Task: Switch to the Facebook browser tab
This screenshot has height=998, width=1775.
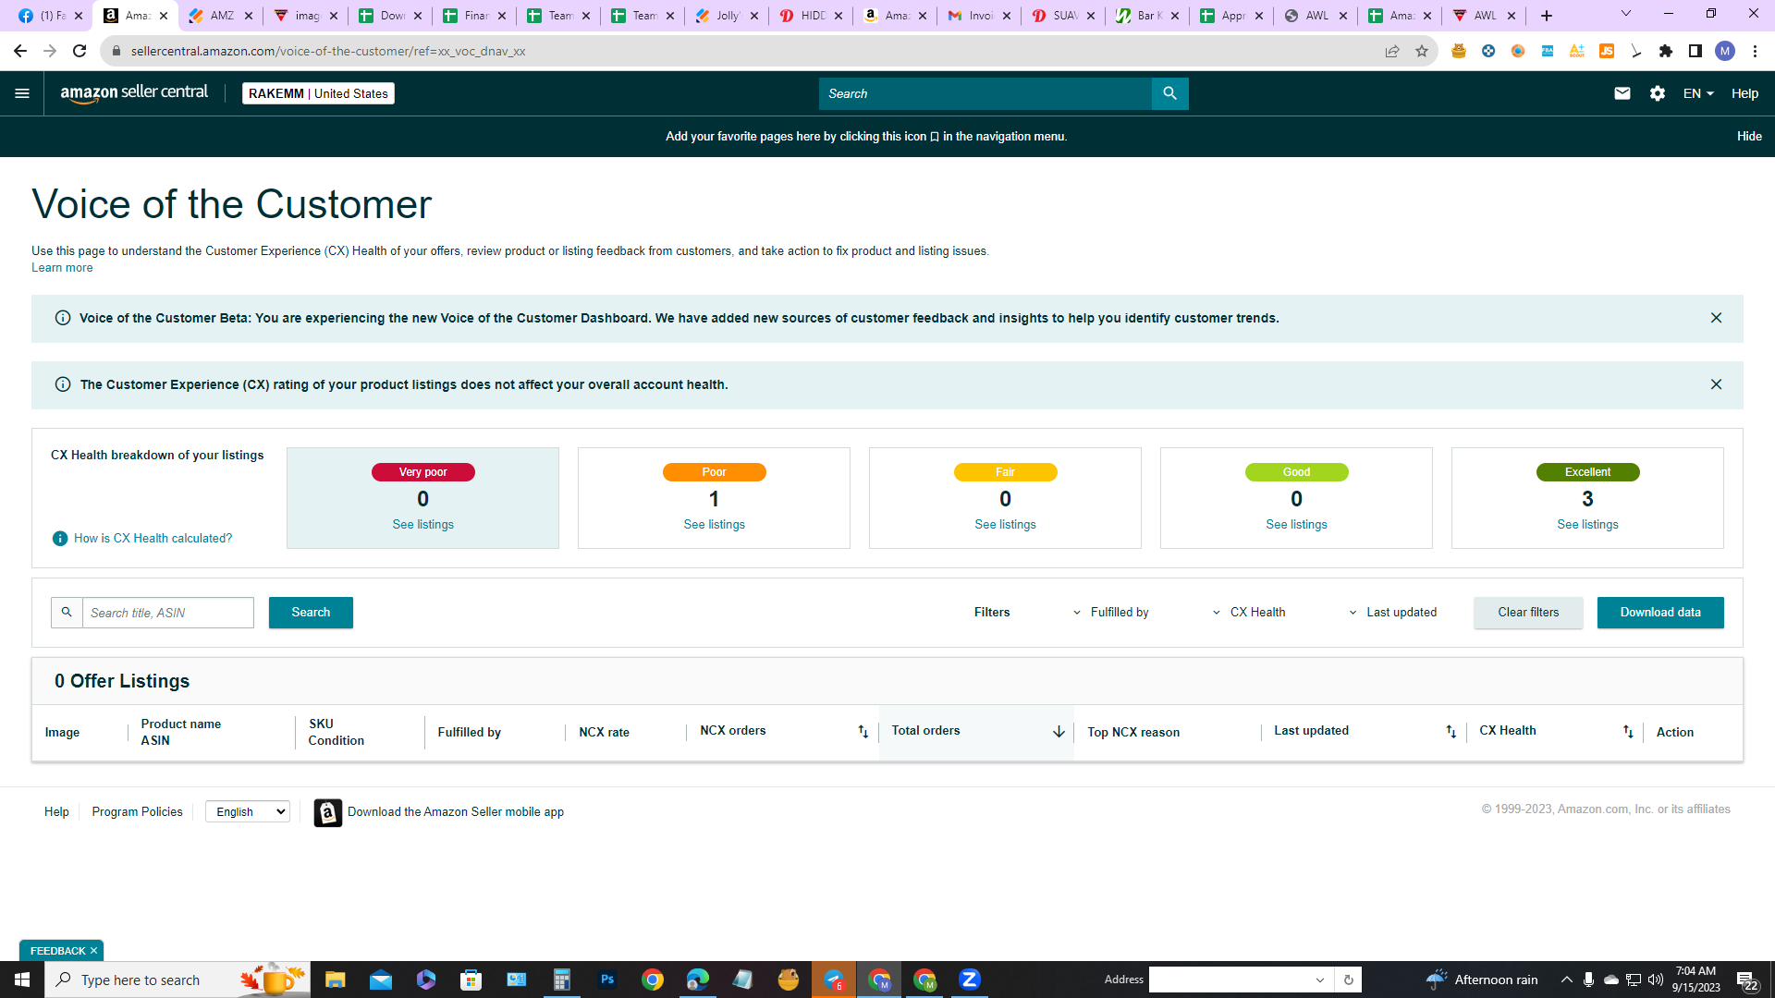Action: 51,16
